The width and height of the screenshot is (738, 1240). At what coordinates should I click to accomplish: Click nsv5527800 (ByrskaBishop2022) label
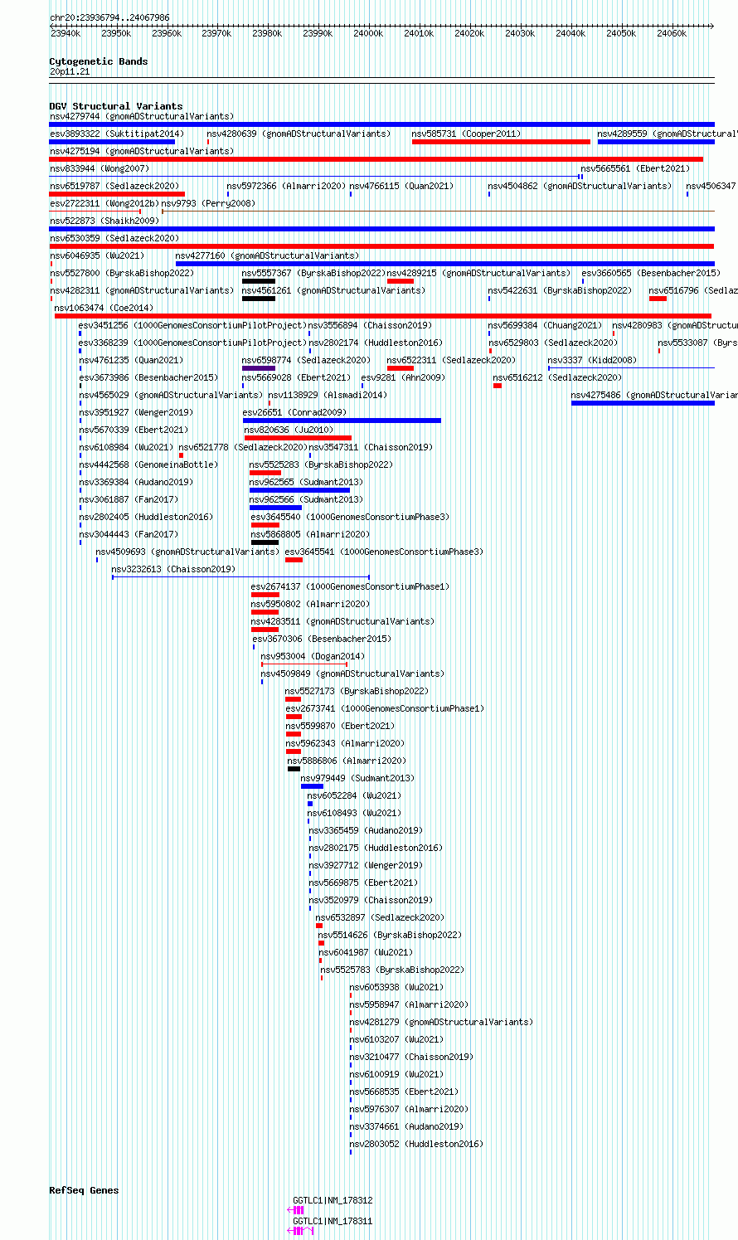click(122, 273)
